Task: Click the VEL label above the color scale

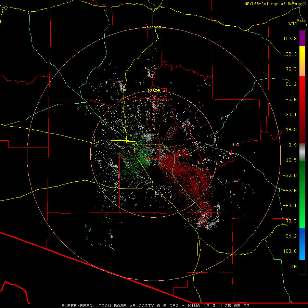Action: (300, 21)
